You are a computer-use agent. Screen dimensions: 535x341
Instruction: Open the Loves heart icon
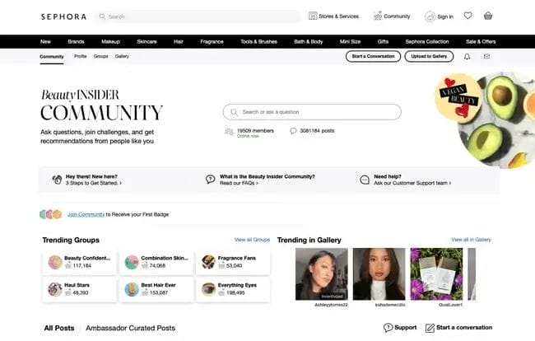(x=468, y=16)
